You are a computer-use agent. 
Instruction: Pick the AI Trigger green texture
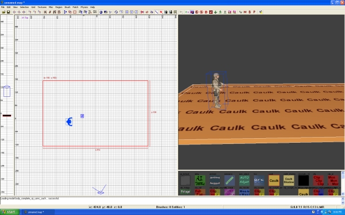point(200,181)
